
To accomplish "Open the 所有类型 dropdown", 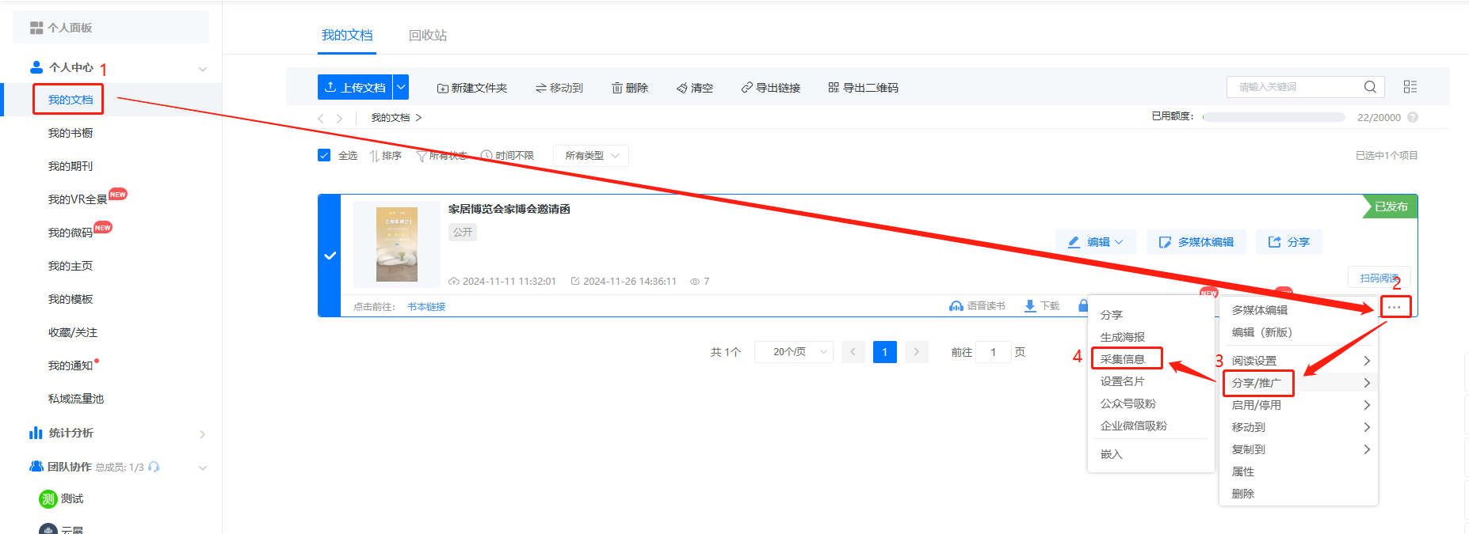I will tap(591, 156).
